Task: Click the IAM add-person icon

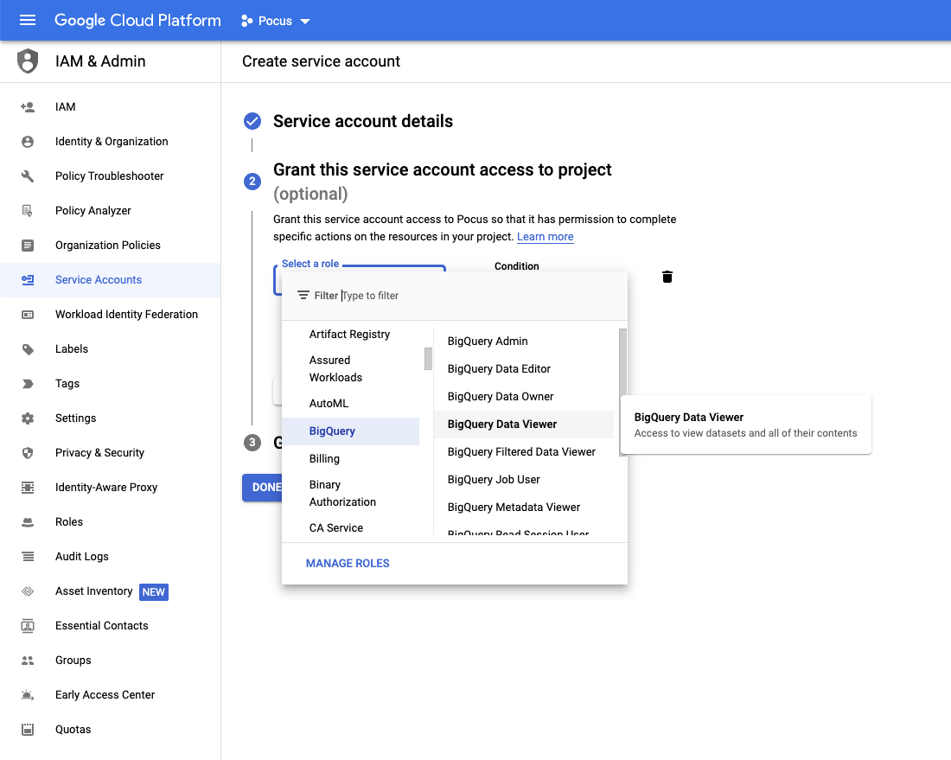Action: (x=28, y=107)
